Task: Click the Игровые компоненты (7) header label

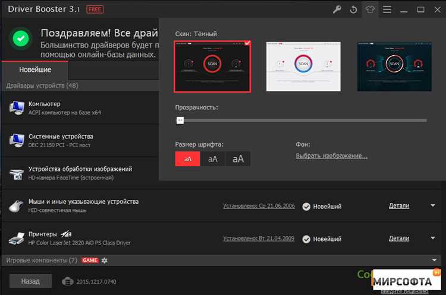Action: click(x=42, y=261)
